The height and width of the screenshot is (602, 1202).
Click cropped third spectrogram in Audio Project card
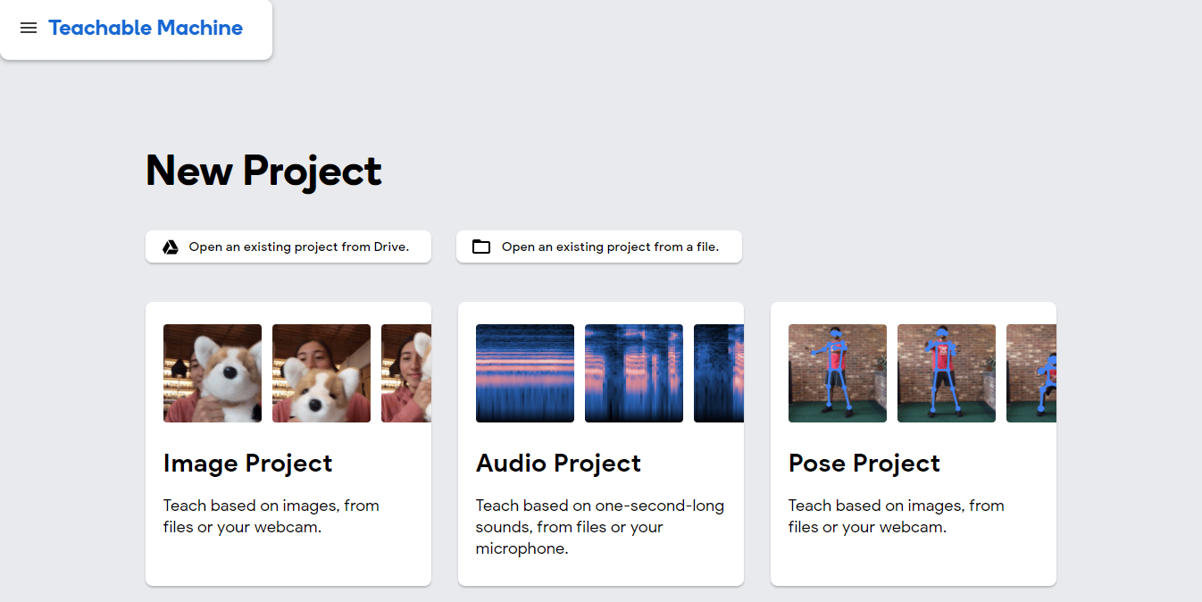click(719, 373)
